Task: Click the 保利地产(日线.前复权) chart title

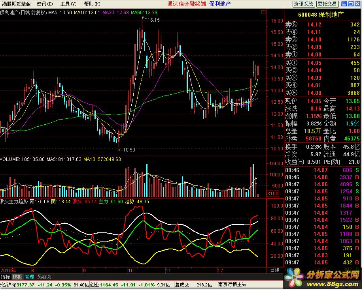Action: (24, 13)
